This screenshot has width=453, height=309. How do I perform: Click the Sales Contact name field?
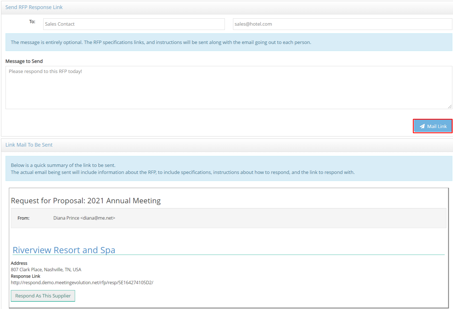click(x=134, y=24)
